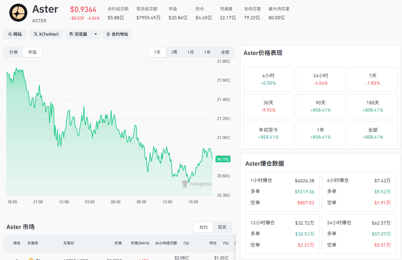Click the 最大供应量 value 80.00亿

click(x=277, y=18)
